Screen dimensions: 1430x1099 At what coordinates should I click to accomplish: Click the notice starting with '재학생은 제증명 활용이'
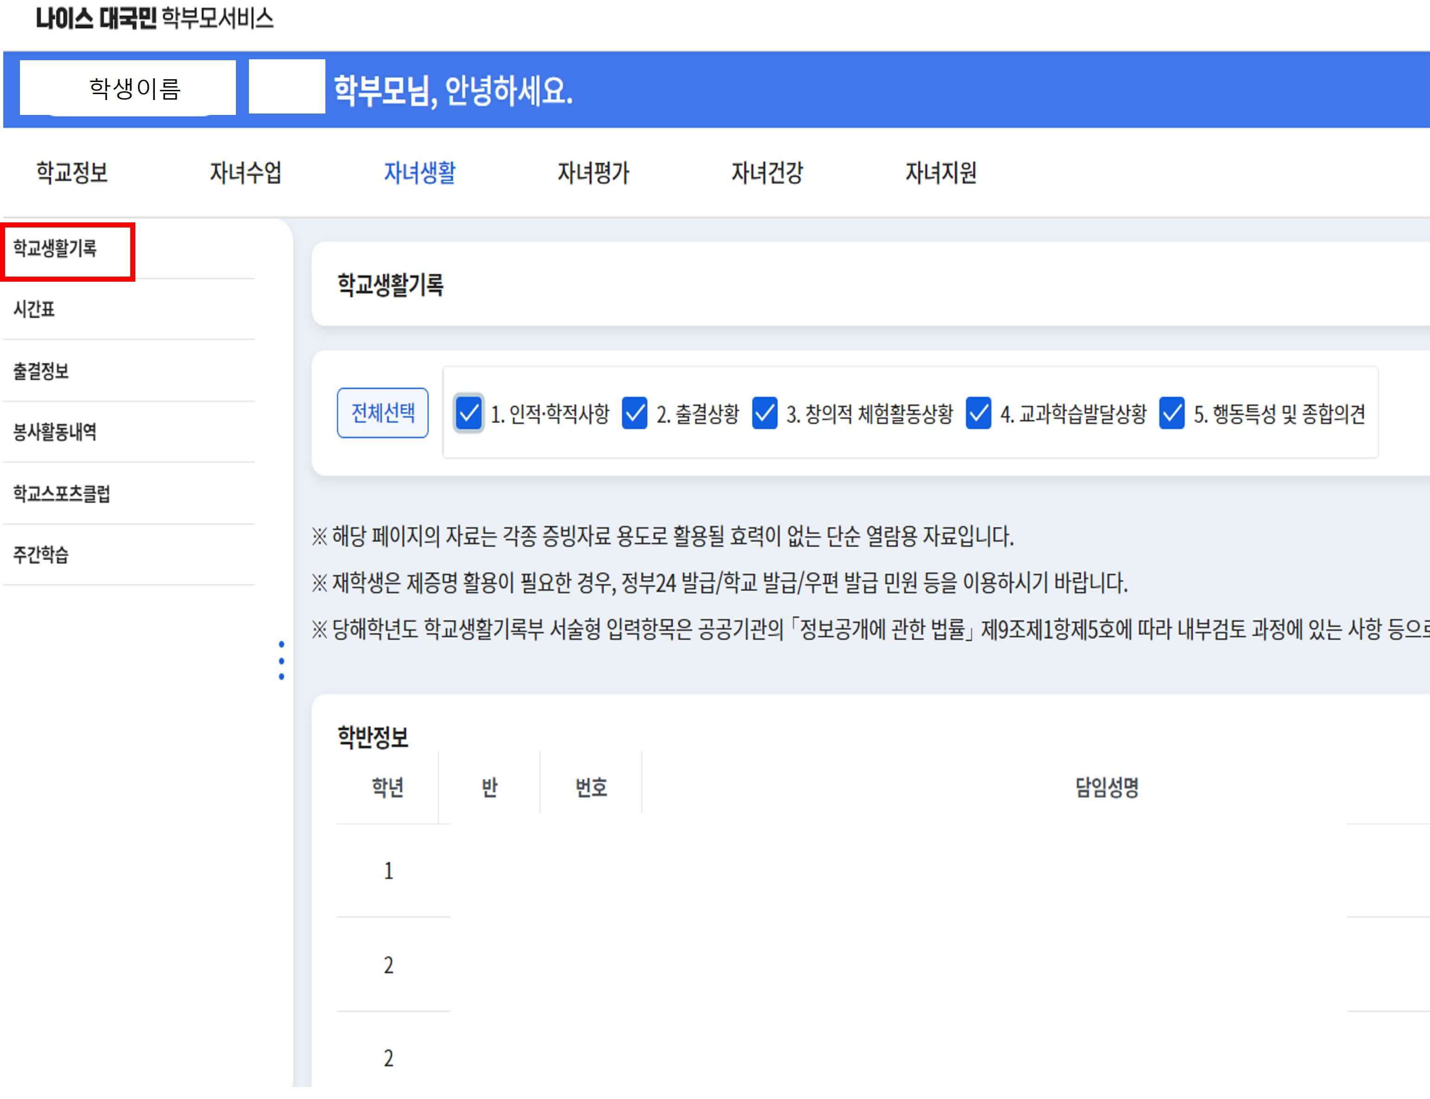pos(720,582)
